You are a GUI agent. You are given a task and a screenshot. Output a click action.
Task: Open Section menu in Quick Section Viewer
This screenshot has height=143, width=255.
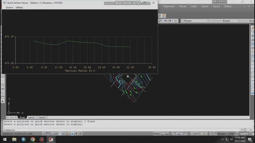click(9, 8)
